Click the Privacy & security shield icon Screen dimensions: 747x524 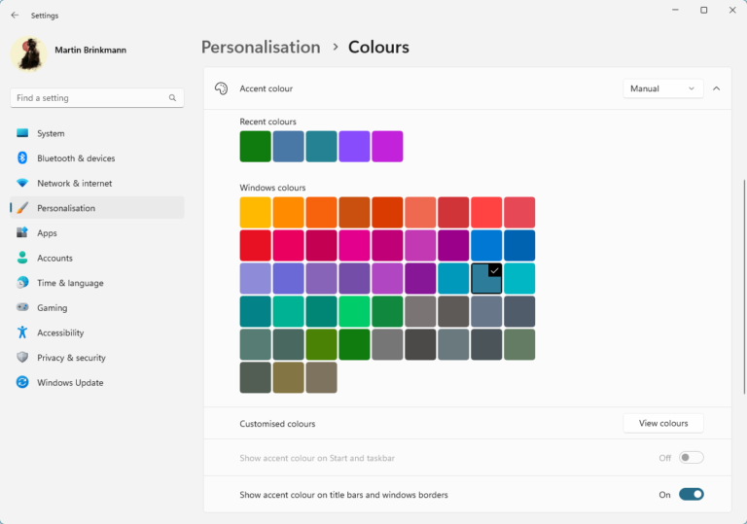tap(22, 358)
